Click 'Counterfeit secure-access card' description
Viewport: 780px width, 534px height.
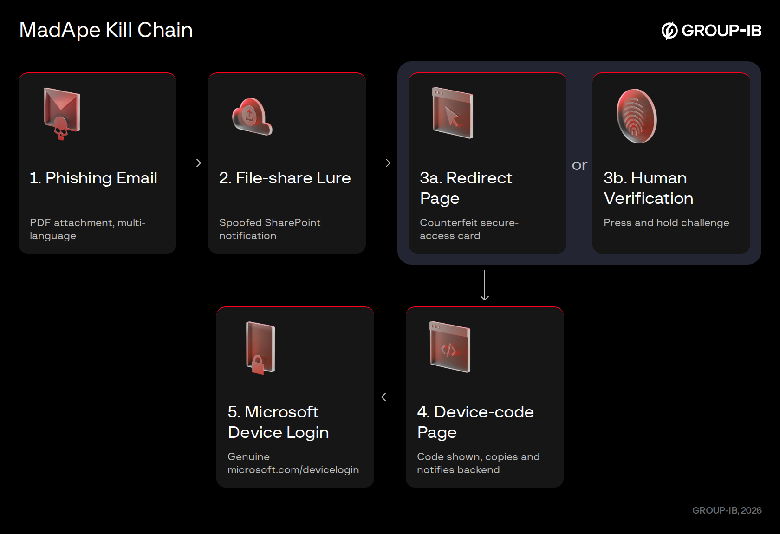[469, 229]
